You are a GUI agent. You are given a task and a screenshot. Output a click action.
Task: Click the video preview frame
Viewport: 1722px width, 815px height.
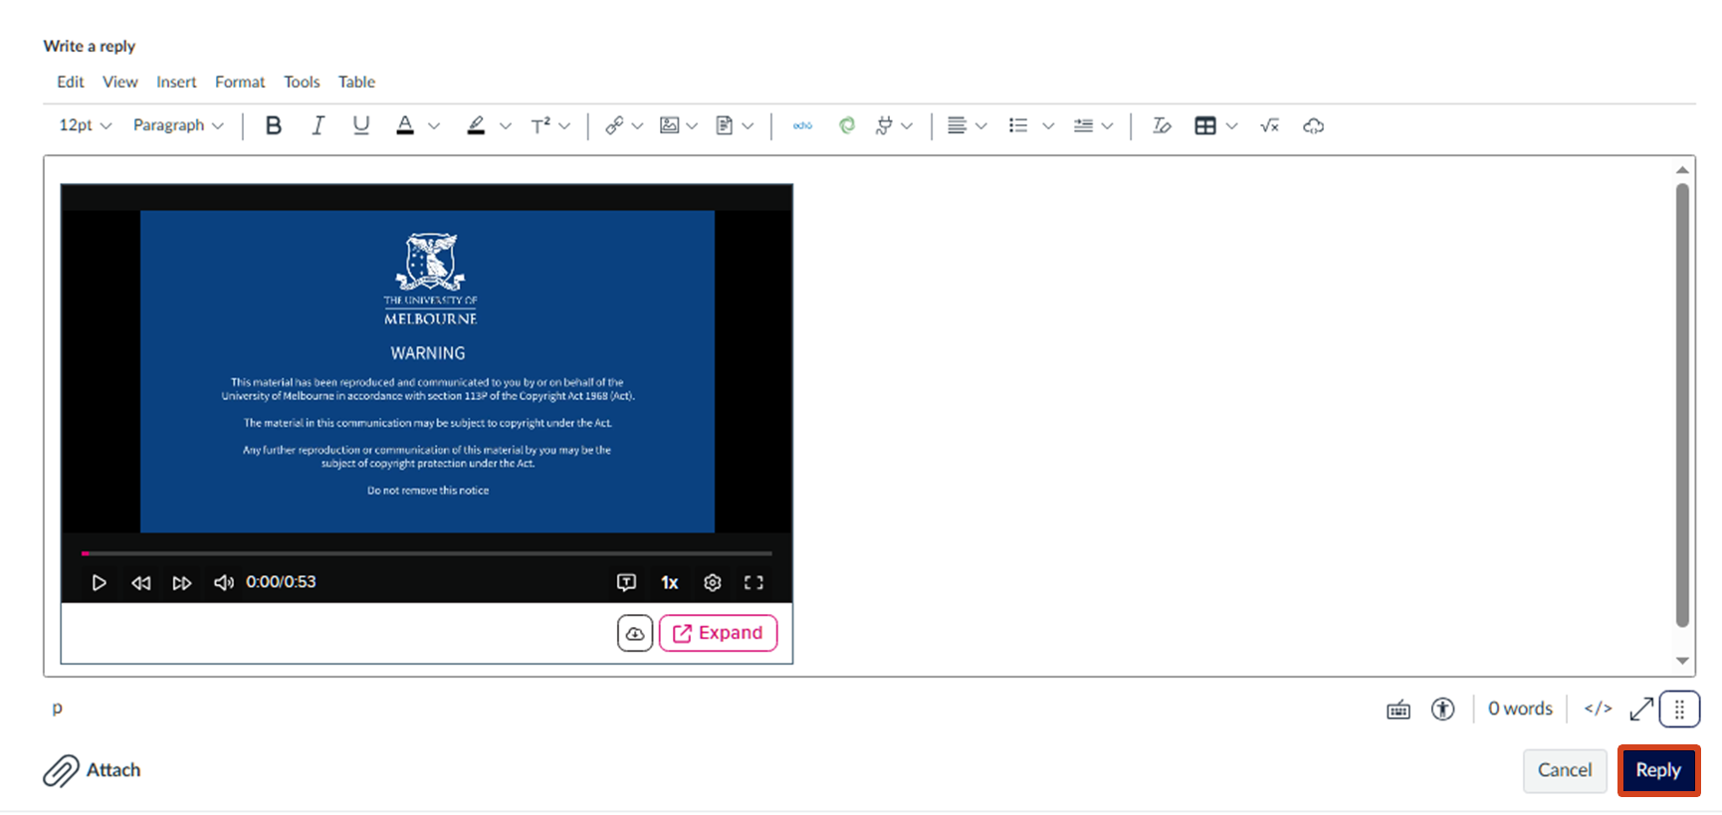point(427,371)
